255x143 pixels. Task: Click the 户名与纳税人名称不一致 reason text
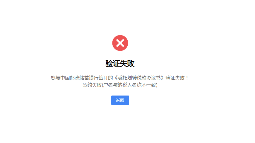click(129, 85)
